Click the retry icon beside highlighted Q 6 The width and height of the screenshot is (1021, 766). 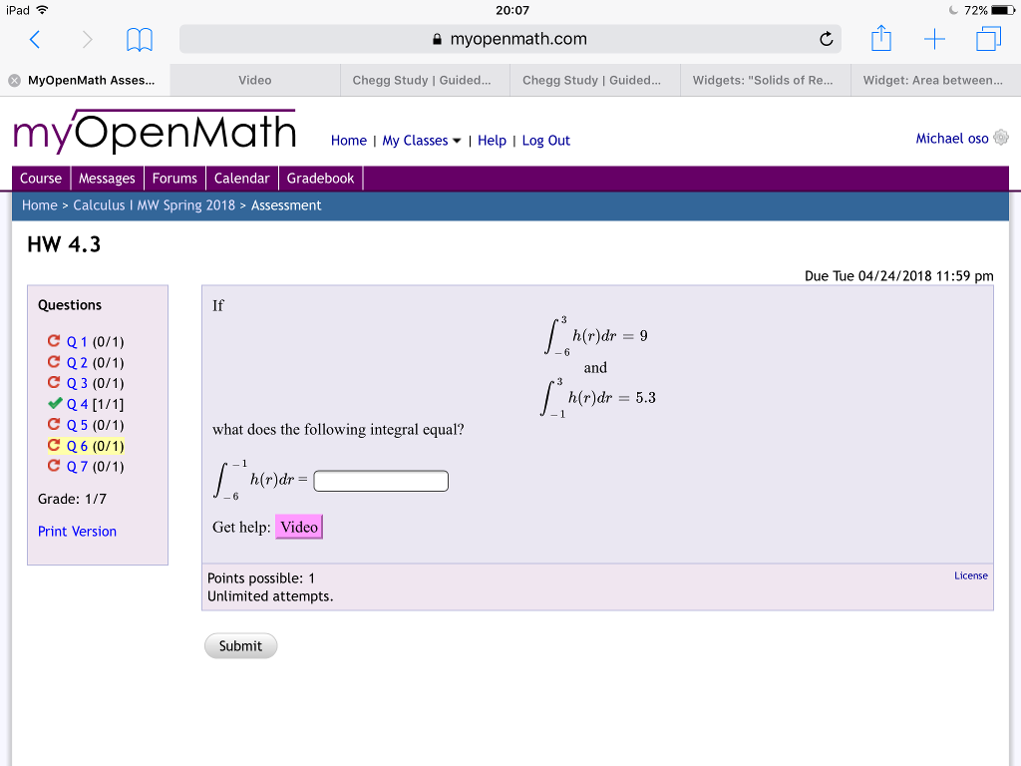coord(54,446)
